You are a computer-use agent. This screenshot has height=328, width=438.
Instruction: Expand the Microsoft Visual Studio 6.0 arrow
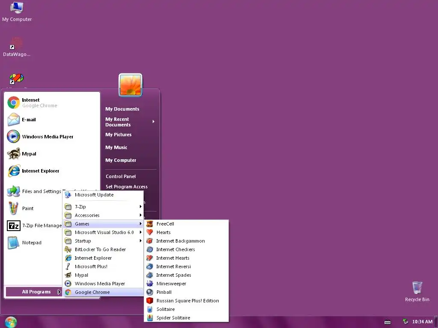[140, 232]
